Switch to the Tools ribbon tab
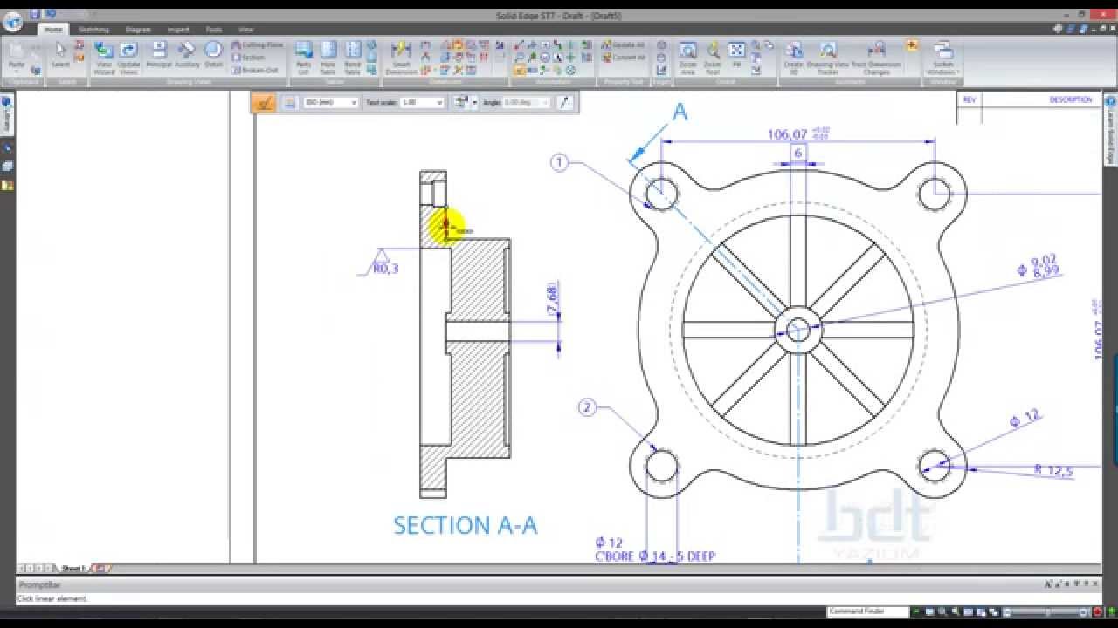 [213, 30]
